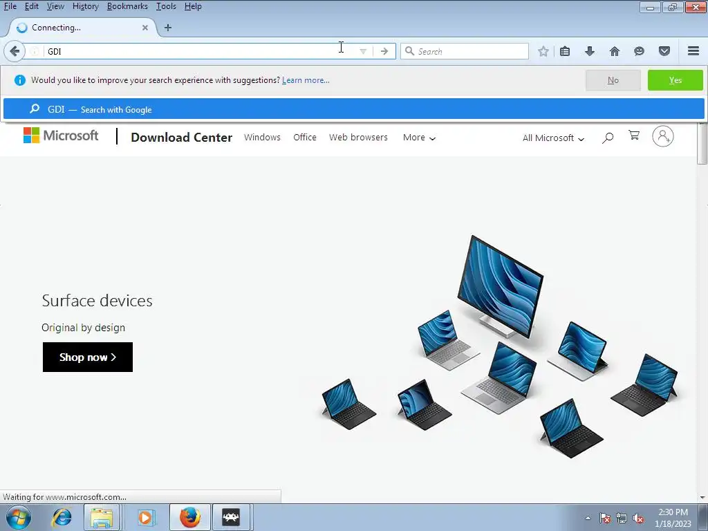
Task: Select GDI — Search with Google suggestion
Action: pyautogui.click(x=353, y=109)
